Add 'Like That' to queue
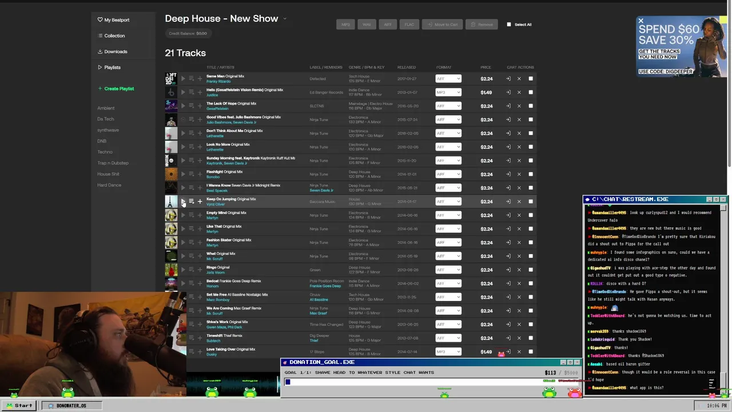732x412 pixels. point(191,229)
